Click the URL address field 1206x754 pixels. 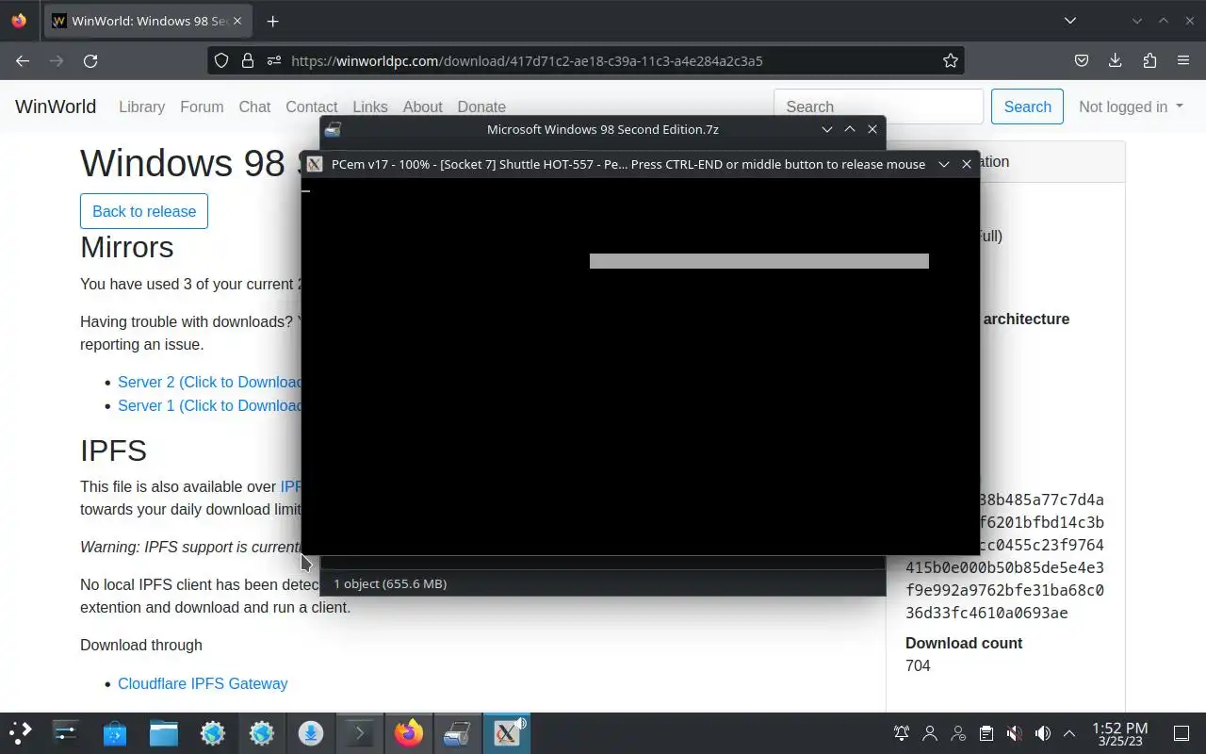584,60
